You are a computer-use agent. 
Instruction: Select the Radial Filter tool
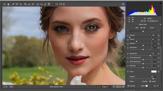[x=53, y=4]
